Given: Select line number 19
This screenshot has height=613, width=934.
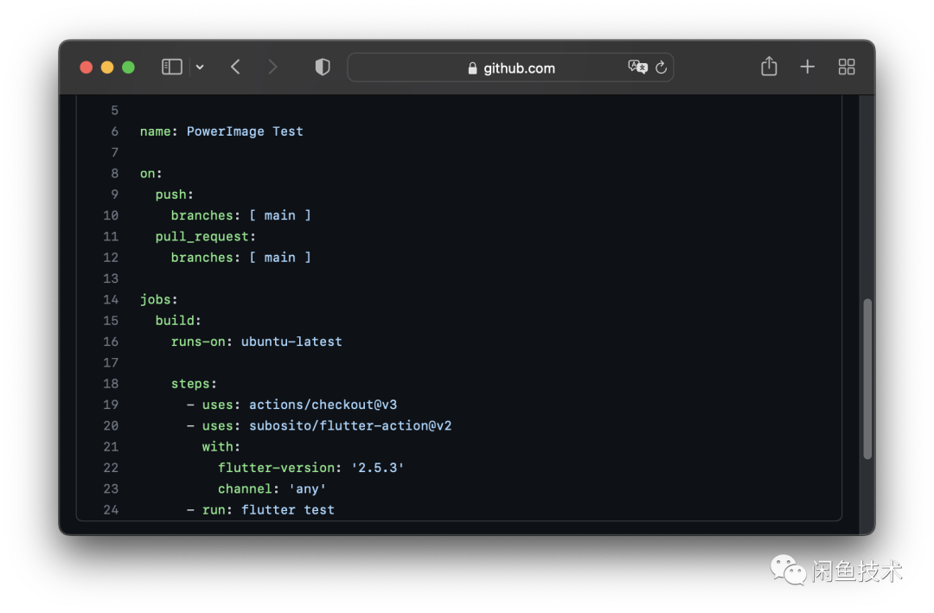Looking at the screenshot, I should point(111,405).
